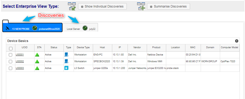The image size is (245, 99).
Task: Click Show Individual Discoveries button
Action: [x=102, y=6]
